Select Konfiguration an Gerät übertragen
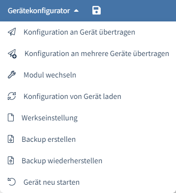 coord(88,32)
